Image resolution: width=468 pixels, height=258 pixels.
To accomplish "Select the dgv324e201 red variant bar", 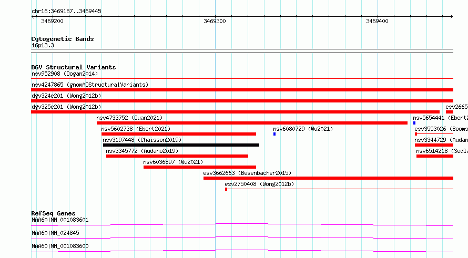I will pyautogui.click(x=242, y=101).
